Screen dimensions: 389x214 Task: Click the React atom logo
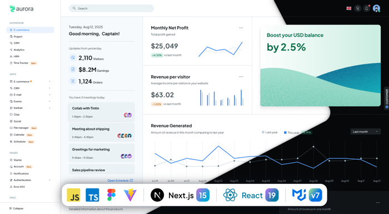click(x=230, y=195)
